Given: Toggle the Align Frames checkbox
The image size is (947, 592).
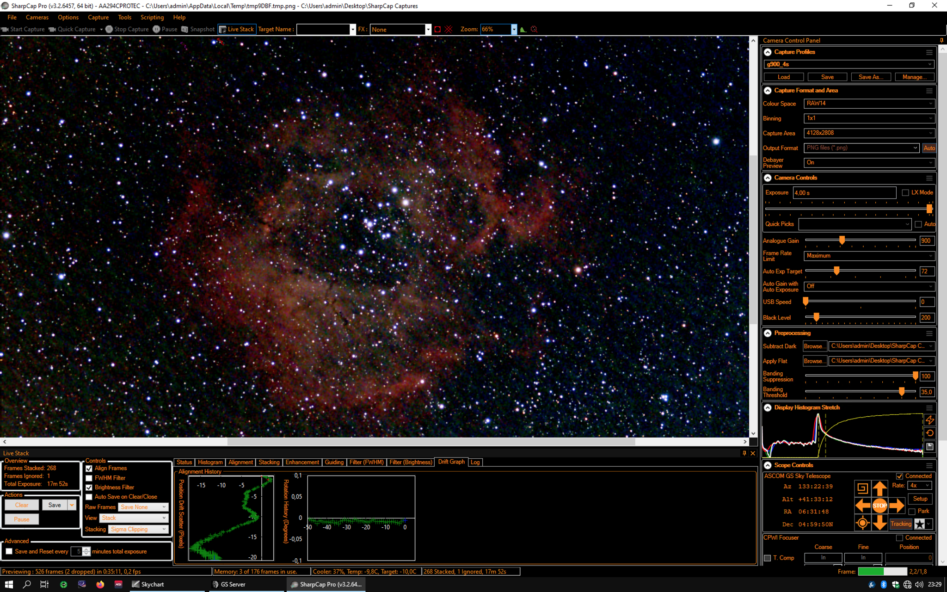Looking at the screenshot, I should pyautogui.click(x=89, y=469).
